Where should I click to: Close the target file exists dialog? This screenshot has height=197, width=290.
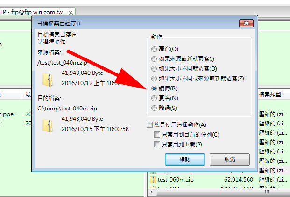[x=246, y=23]
